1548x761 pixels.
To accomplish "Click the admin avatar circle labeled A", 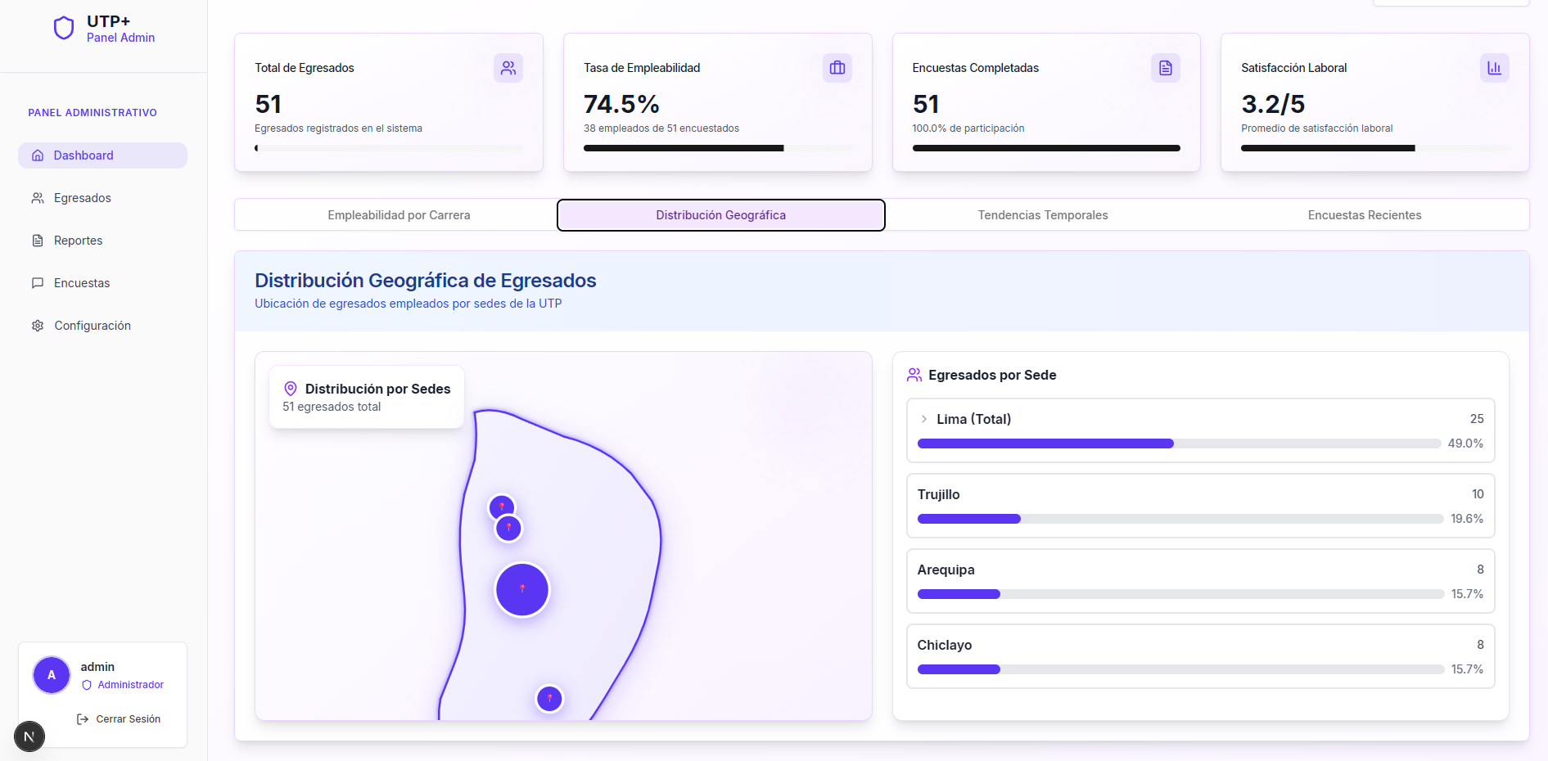I will click(x=52, y=675).
